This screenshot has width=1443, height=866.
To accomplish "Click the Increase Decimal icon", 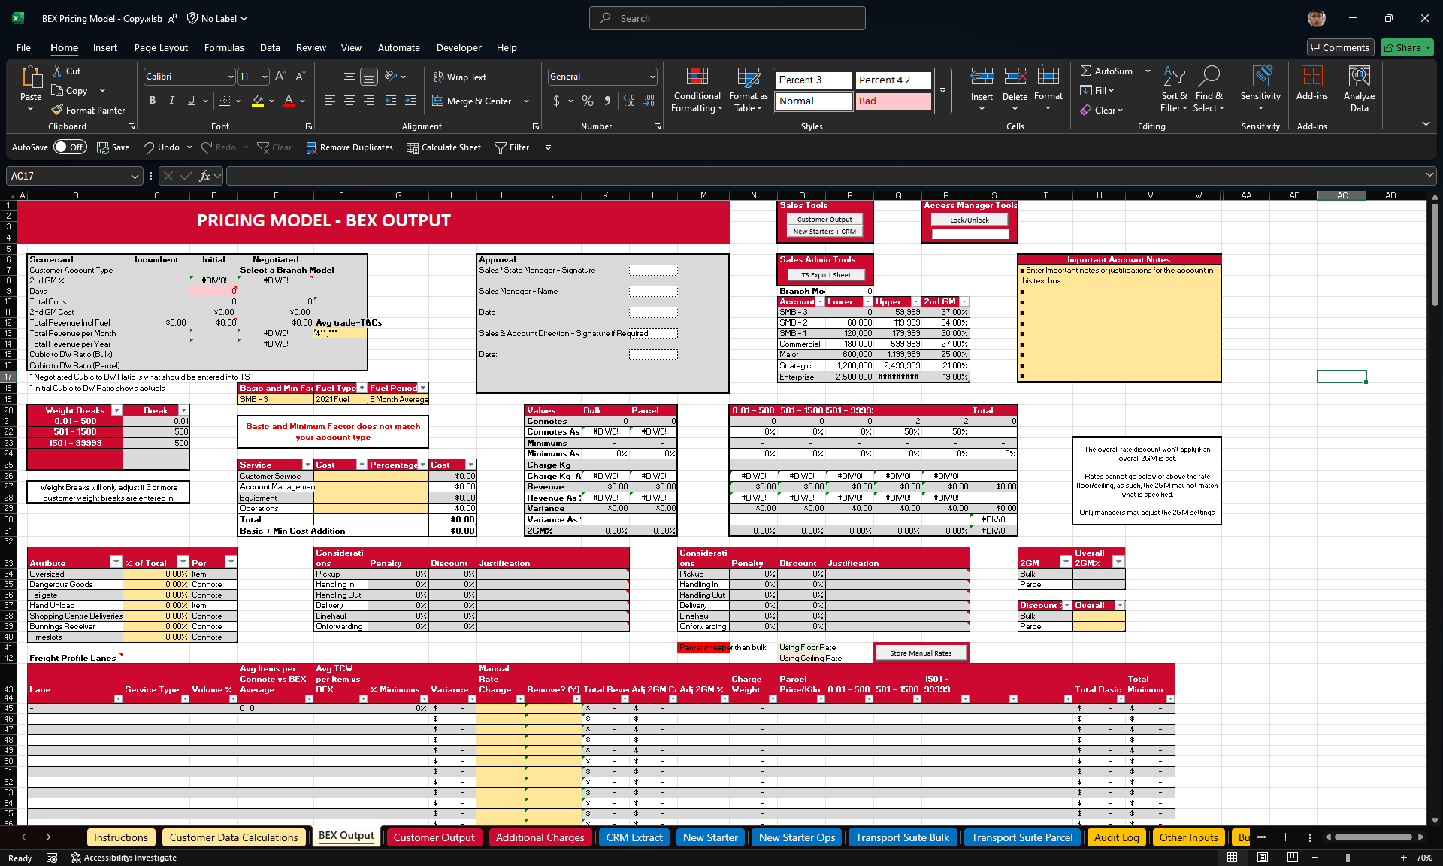I will point(629,101).
